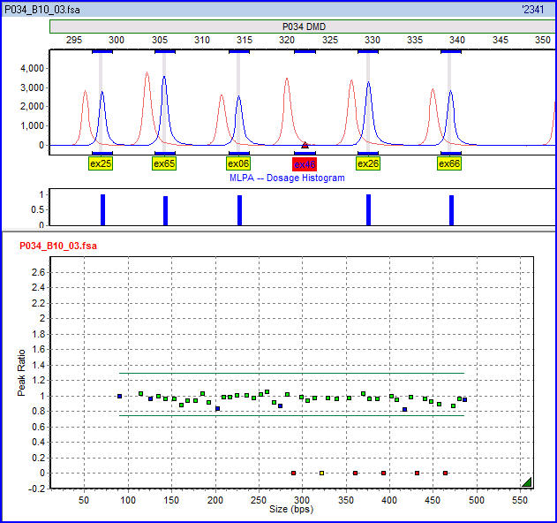
Task: Click the leftmost blue data point at ratio 1
Action: [x=120, y=397]
